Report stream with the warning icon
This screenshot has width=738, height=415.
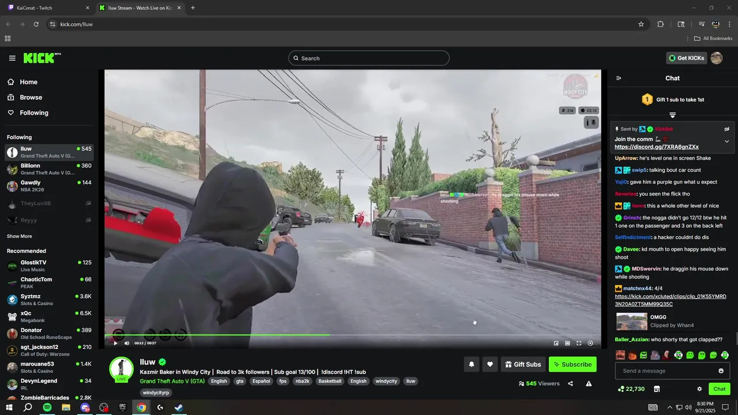(x=589, y=383)
